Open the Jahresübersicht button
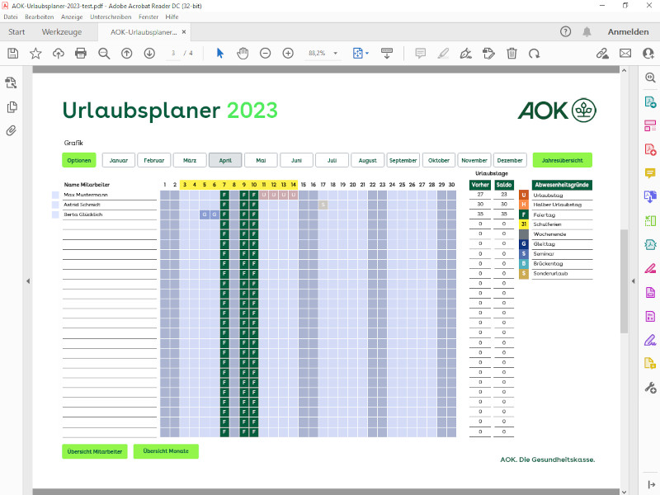 563,160
